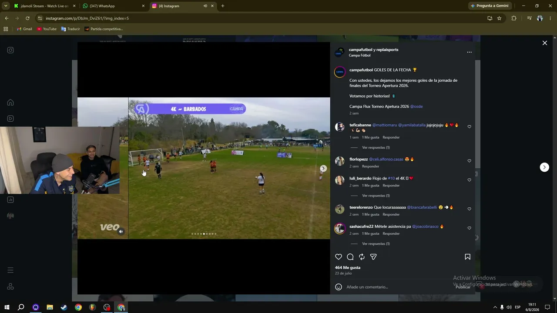Focus the 'Añade un comentario' field
Screen dimensions: 557x313
tap(398, 287)
